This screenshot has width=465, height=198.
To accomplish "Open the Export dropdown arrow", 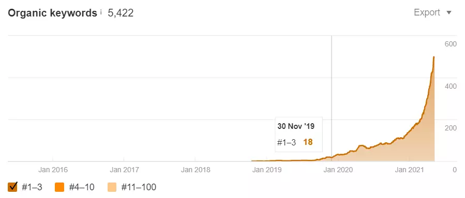I will 448,13.
